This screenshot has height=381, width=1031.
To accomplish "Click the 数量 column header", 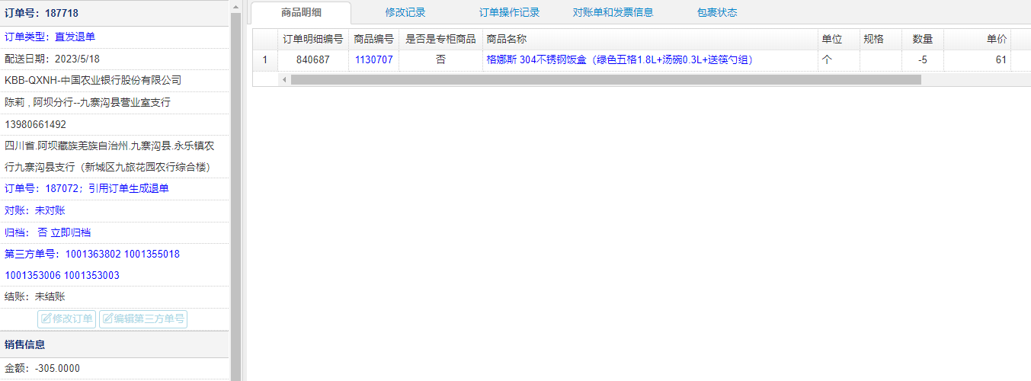I will [922, 39].
